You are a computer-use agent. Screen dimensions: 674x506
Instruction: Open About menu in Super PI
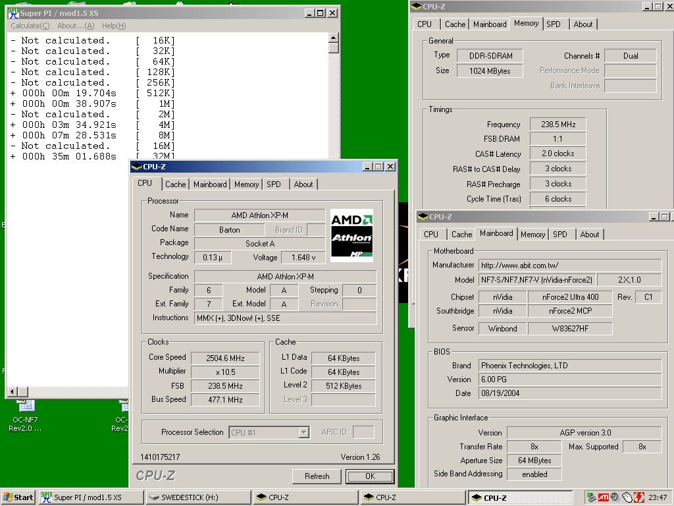(x=76, y=26)
